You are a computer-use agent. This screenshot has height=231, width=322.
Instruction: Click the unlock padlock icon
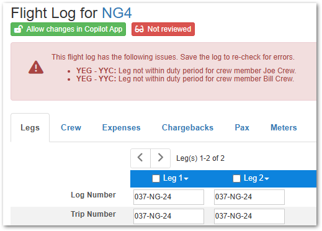coord(19,29)
